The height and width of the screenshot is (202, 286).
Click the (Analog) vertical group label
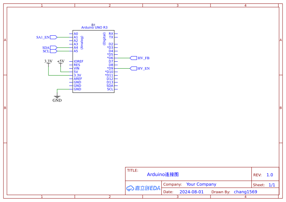pos(82,43)
